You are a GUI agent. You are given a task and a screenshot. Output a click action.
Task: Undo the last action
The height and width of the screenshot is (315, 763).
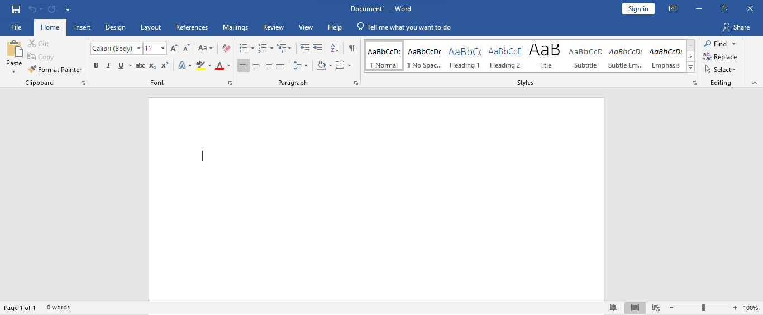tap(32, 9)
